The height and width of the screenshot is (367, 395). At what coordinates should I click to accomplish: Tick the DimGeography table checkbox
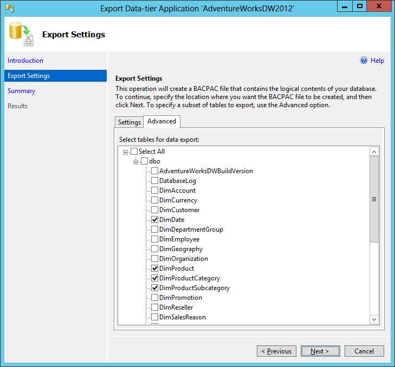154,248
